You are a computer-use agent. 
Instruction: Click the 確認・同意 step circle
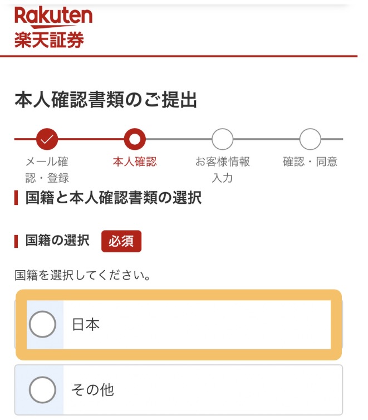(x=310, y=139)
